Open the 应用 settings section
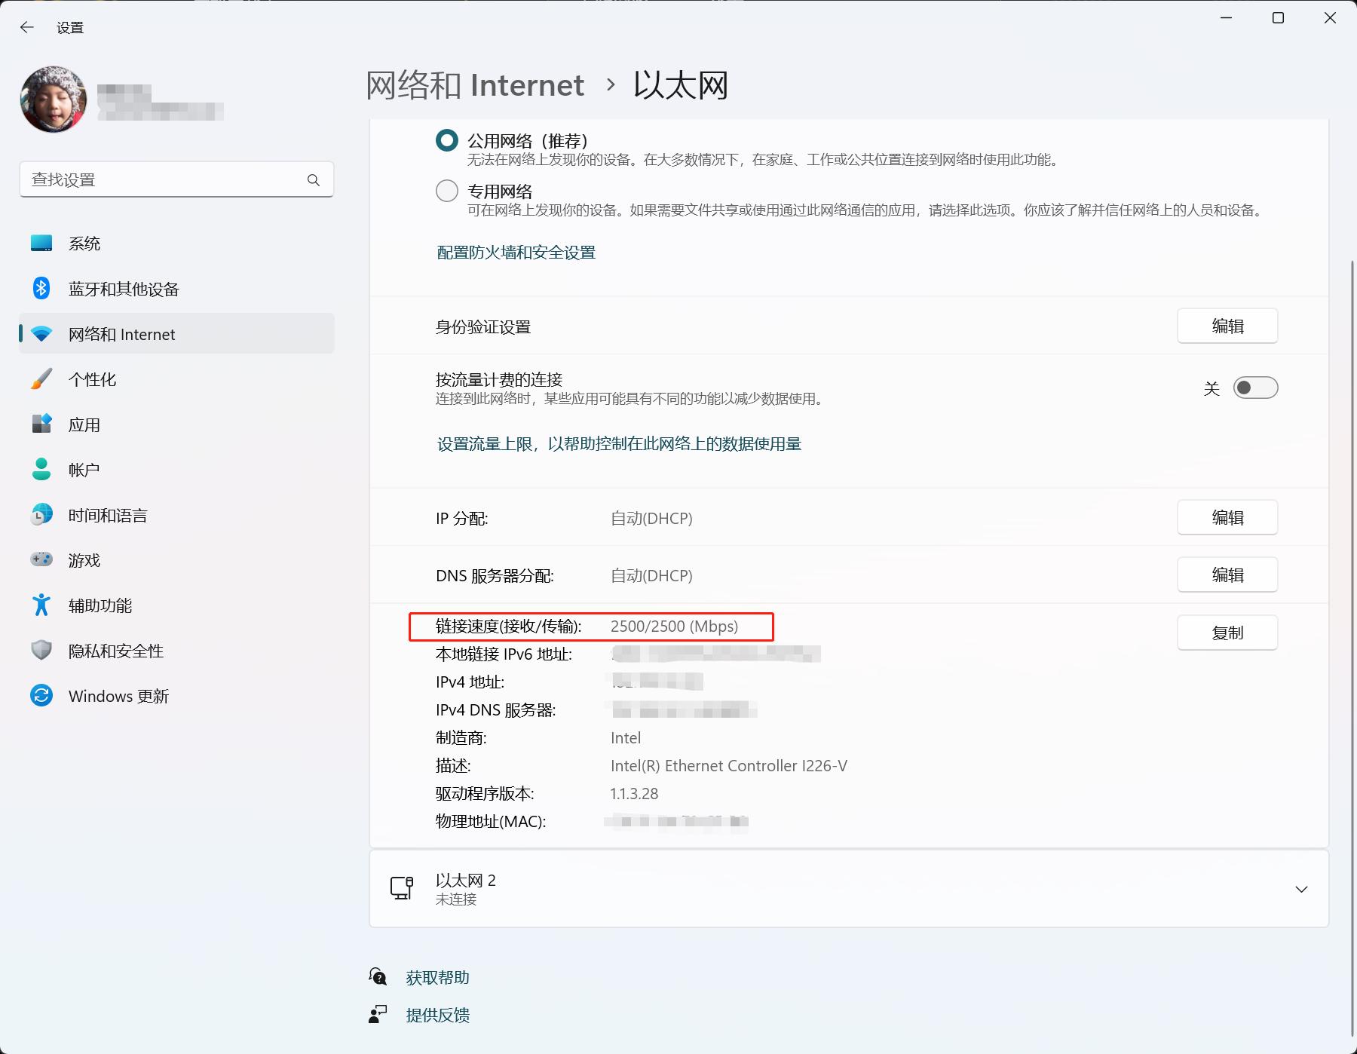 tap(85, 424)
